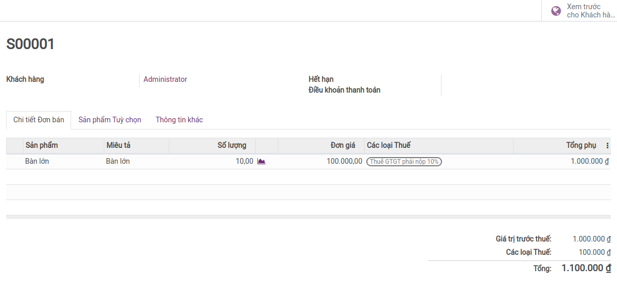Click the Hết hạn field label
Screen dimensions: 617x306
pos(321,79)
